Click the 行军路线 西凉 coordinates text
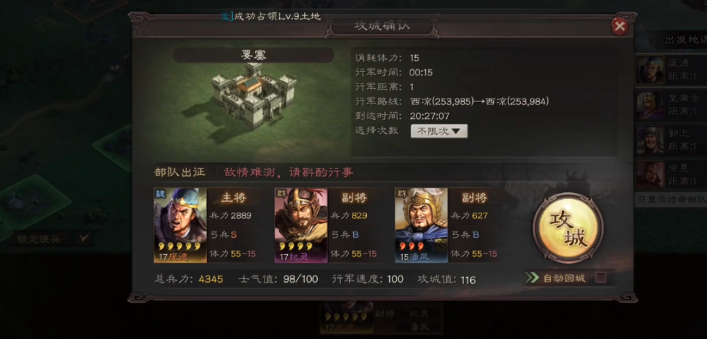 [480, 101]
